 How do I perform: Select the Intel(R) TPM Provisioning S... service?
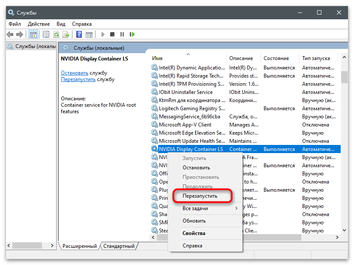coord(192,84)
